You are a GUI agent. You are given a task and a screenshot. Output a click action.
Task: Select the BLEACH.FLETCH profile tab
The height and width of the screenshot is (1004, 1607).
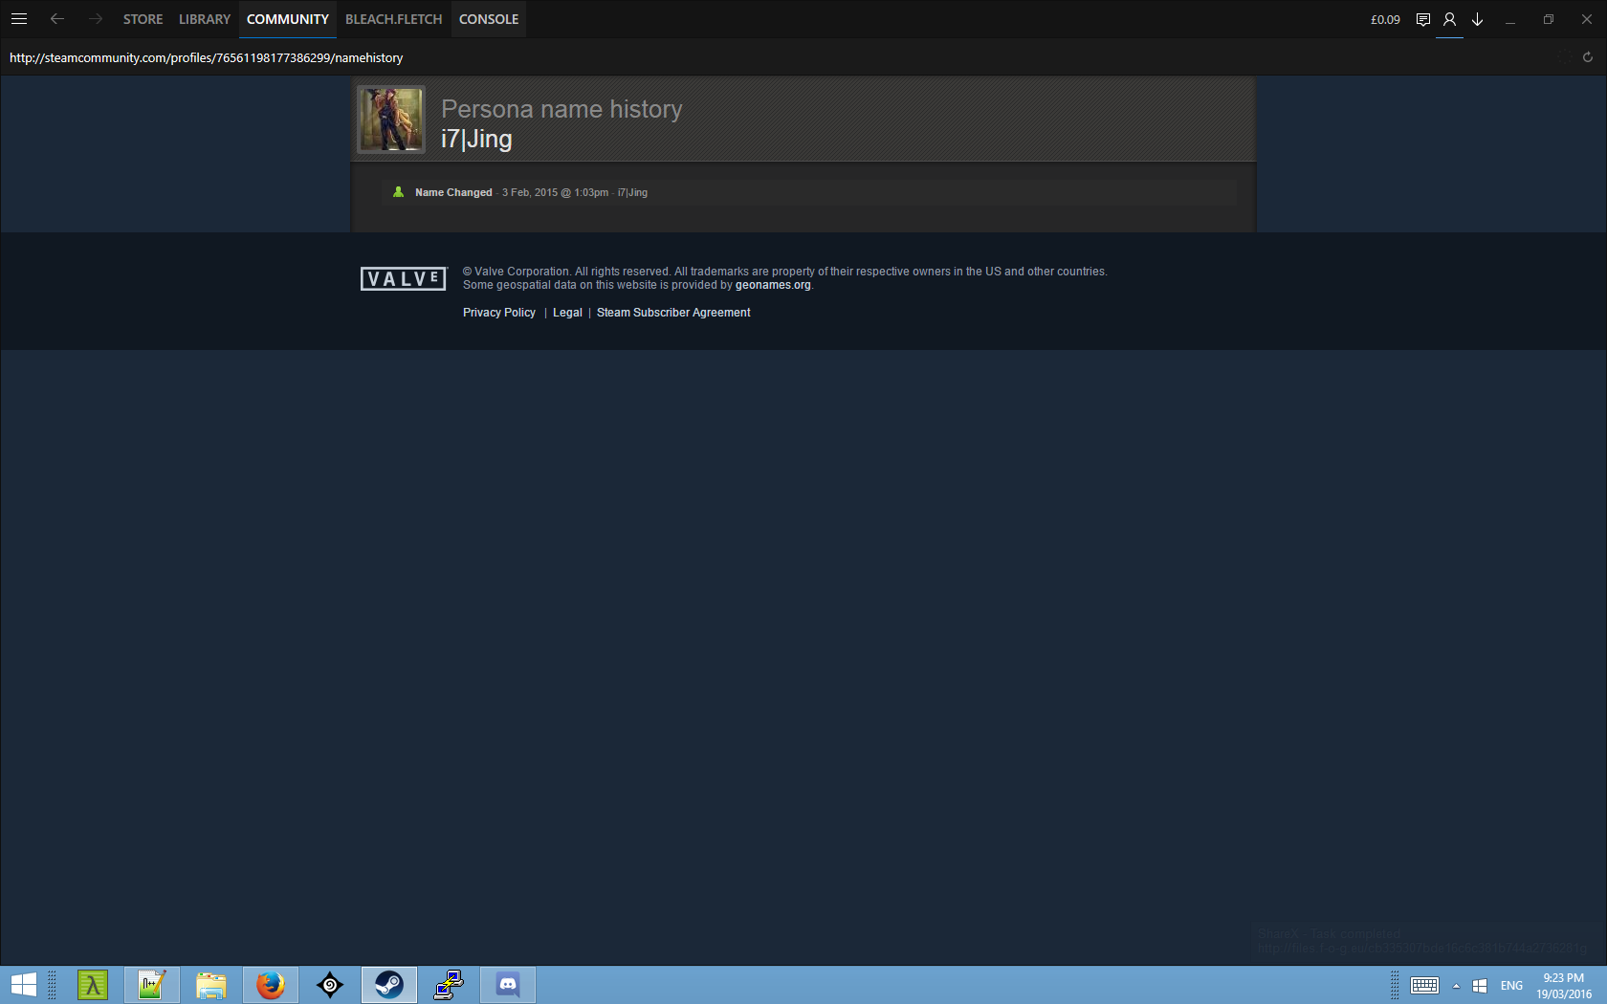393,19
